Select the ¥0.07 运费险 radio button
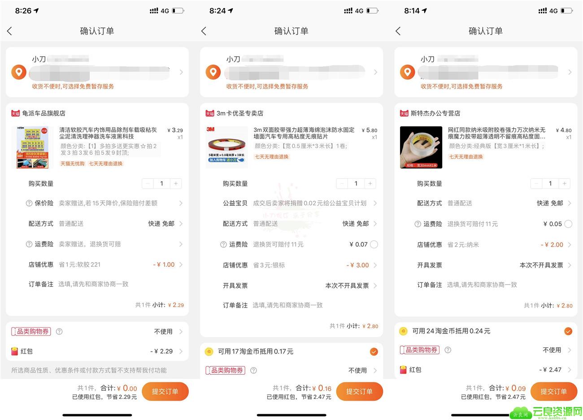The image size is (583, 420). (x=374, y=244)
